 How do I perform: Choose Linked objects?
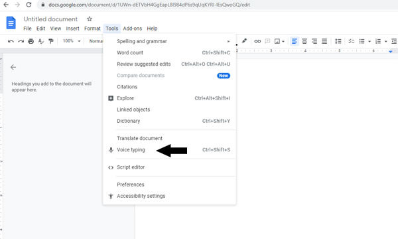[170, 110]
